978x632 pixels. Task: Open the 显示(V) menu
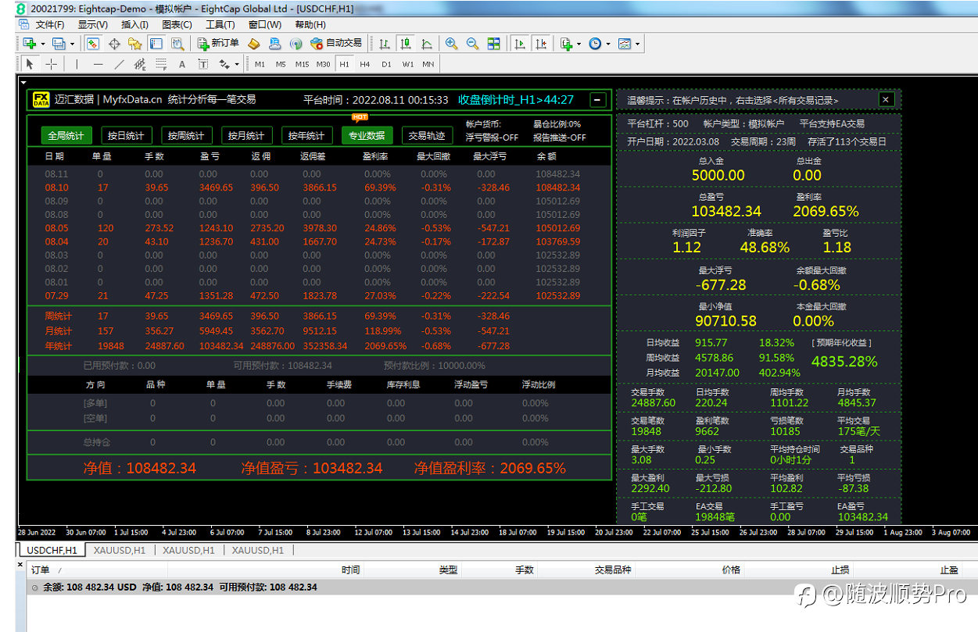(x=93, y=24)
